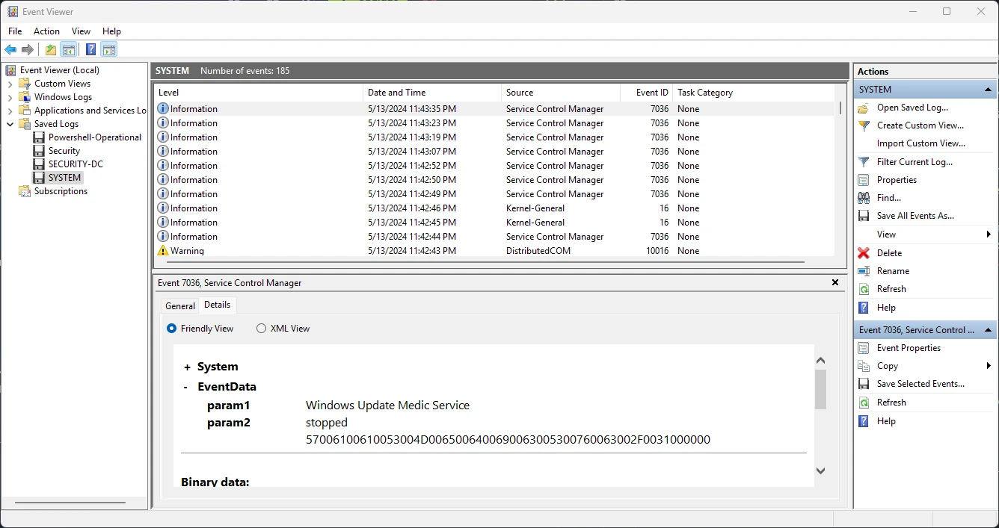999x528 pixels.
Task: Select the Kernel-General event at 11:42:46 PM
Action: coord(494,208)
